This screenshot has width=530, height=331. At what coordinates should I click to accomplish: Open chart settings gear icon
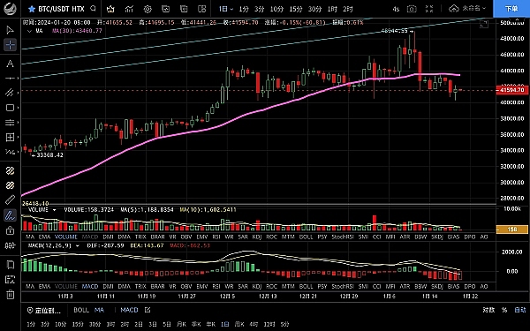click(148, 9)
